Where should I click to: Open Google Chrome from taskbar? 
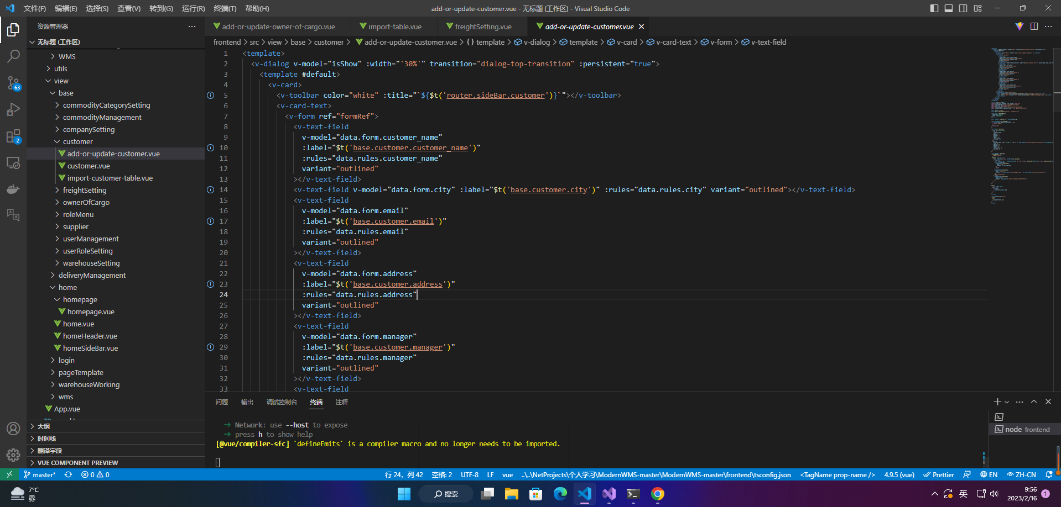(658, 494)
